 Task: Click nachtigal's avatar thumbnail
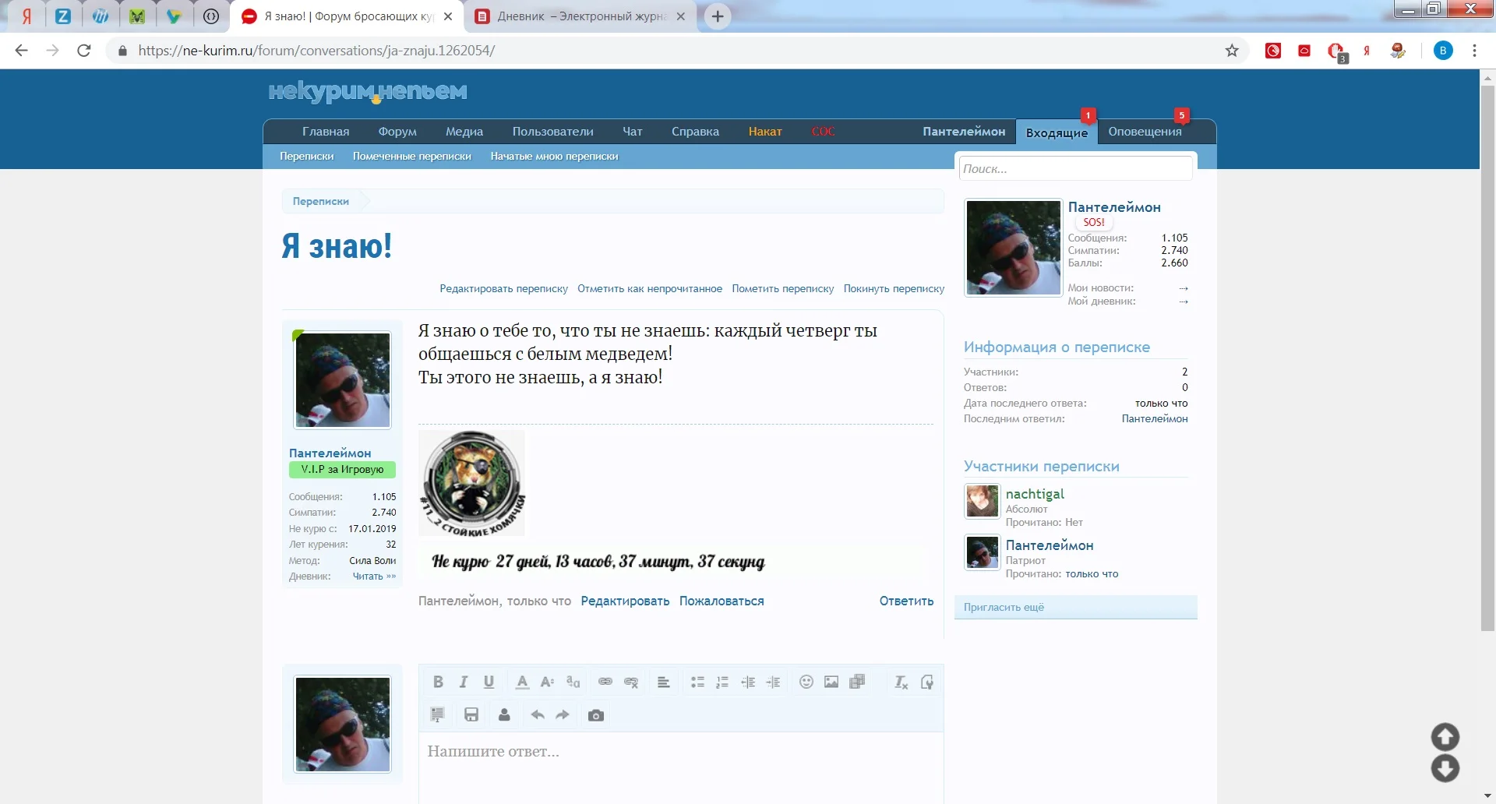[x=982, y=501]
